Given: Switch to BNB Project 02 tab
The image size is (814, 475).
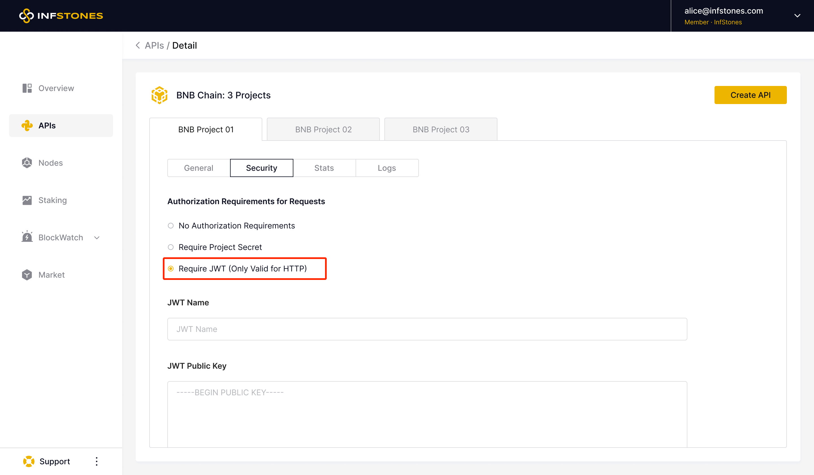Looking at the screenshot, I should 323,129.
